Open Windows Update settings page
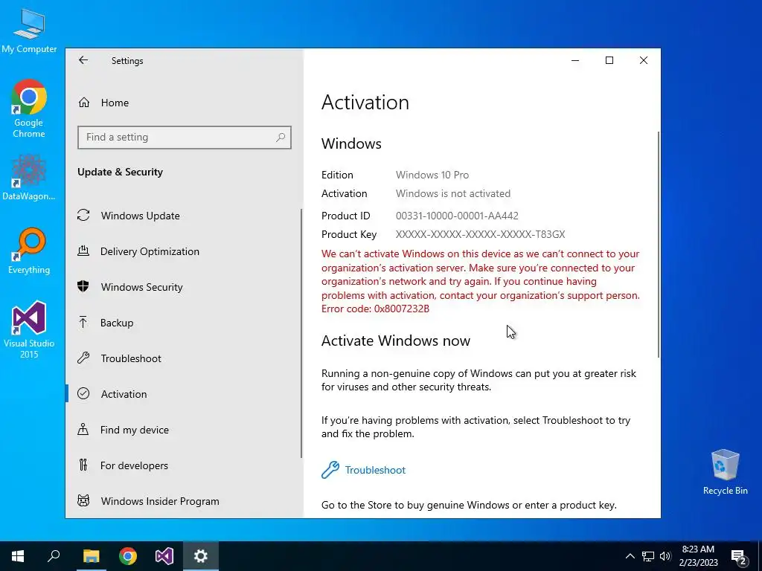 184,215
